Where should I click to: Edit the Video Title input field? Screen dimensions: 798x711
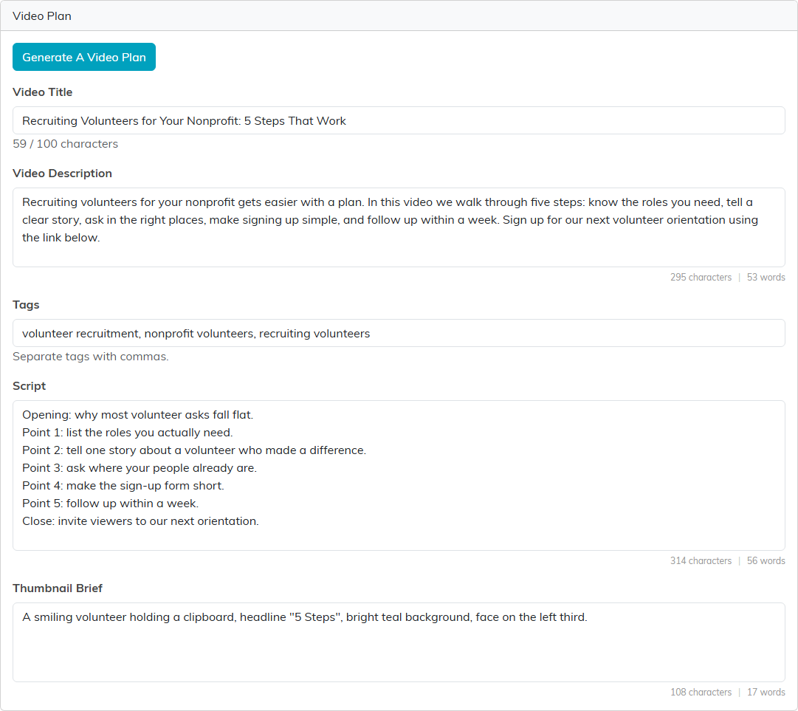[399, 120]
